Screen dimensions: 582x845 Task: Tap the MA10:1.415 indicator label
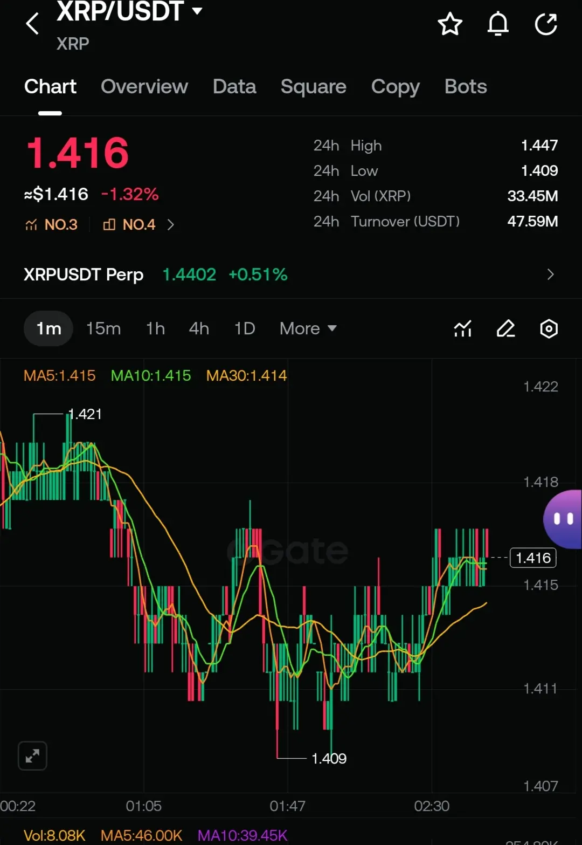point(151,376)
